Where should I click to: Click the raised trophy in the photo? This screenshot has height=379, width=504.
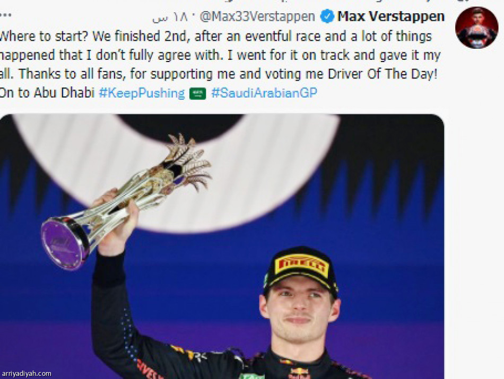[126, 201]
